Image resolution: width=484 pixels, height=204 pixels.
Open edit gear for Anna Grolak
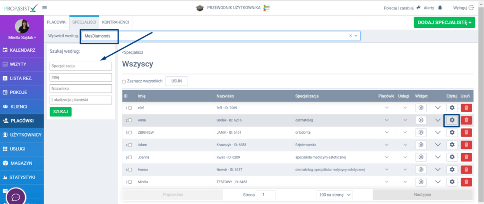coord(452,120)
